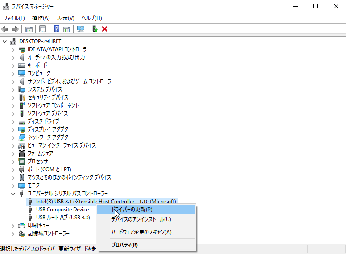Select Intel(R) USB 3.1 eXtensible Host Controller
The image size is (346, 254).
tap(106, 202)
